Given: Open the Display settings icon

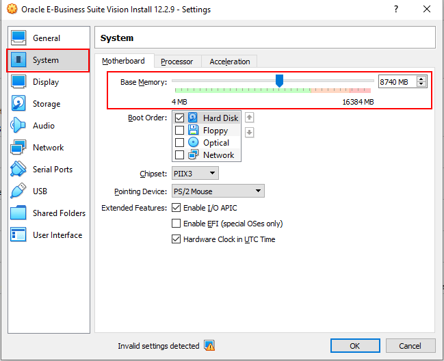Looking at the screenshot, I should tap(19, 82).
